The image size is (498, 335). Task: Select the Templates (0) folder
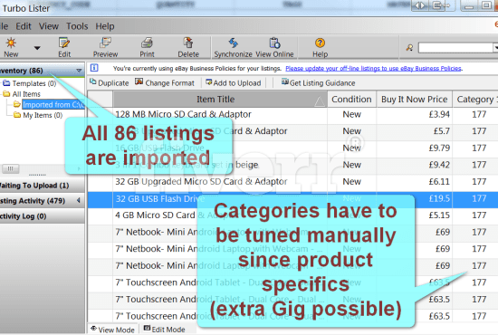(x=30, y=83)
